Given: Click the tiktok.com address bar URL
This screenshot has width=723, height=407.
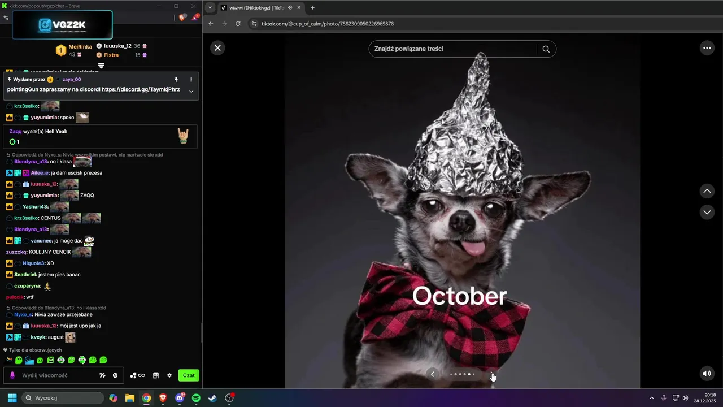Looking at the screenshot, I should click(x=328, y=24).
